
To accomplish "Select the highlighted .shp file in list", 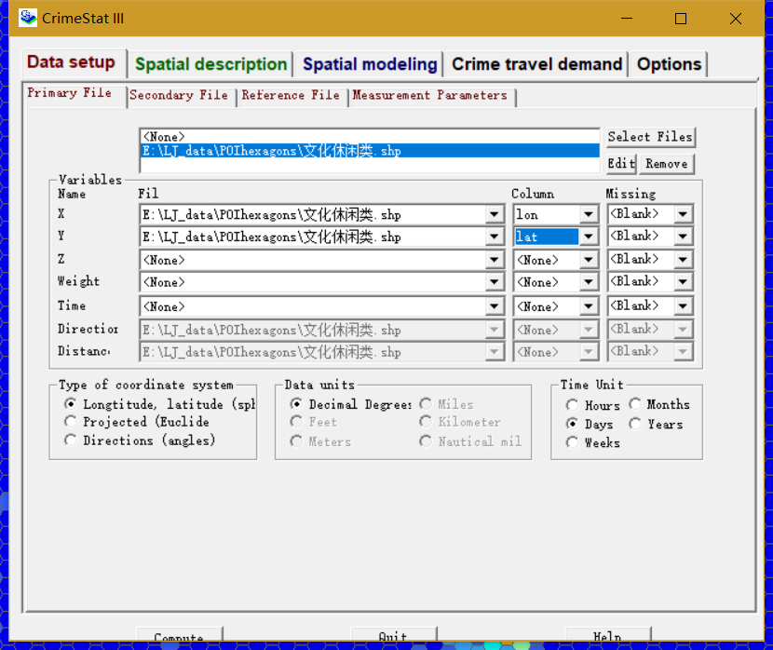I will point(370,150).
